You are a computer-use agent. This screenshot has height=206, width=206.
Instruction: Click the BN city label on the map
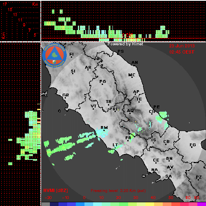pyautogui.click(x=169, y=159)
